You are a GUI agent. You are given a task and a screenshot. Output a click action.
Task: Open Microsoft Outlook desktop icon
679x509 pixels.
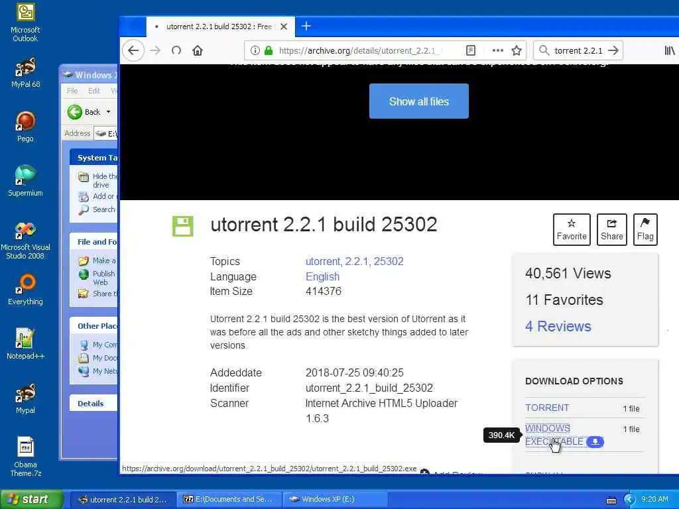tap(25, 23)
